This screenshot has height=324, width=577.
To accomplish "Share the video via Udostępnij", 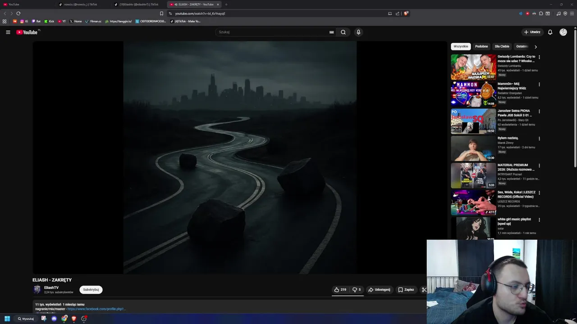I will click(x=379, y=290).
